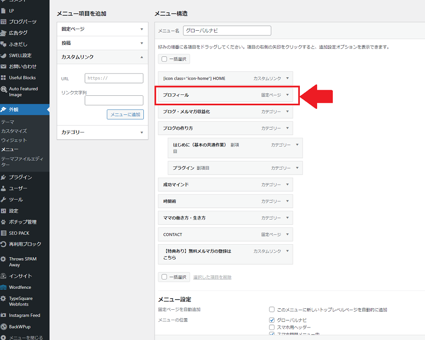Expand the プラグイン sub-item arrow
Image resolution: width=425 pixels, height=340 pixels.
[297, 168]
